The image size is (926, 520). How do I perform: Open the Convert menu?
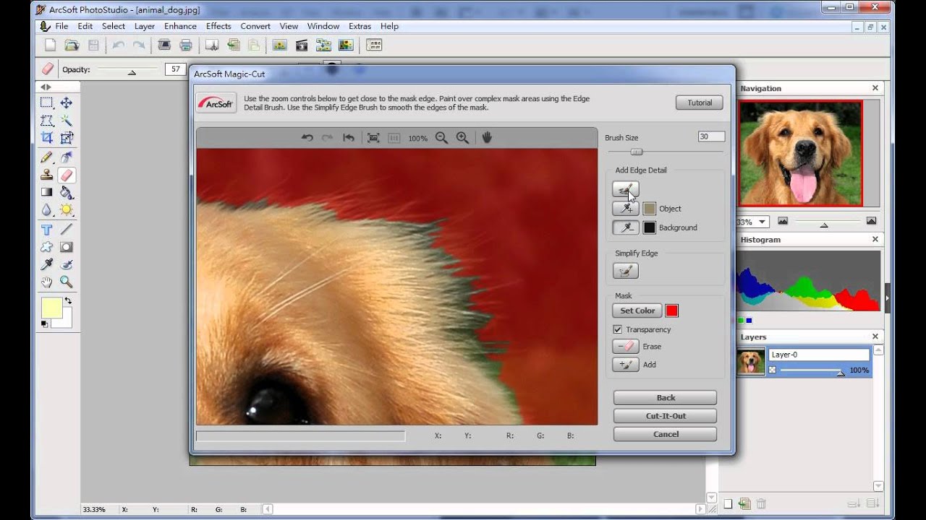pyautogui.click(x=255, y=26)
